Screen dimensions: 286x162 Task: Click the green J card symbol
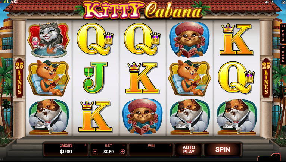point(95,77)
